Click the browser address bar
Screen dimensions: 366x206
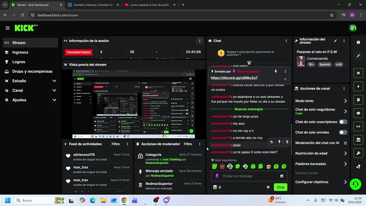[x=183, y=15]
